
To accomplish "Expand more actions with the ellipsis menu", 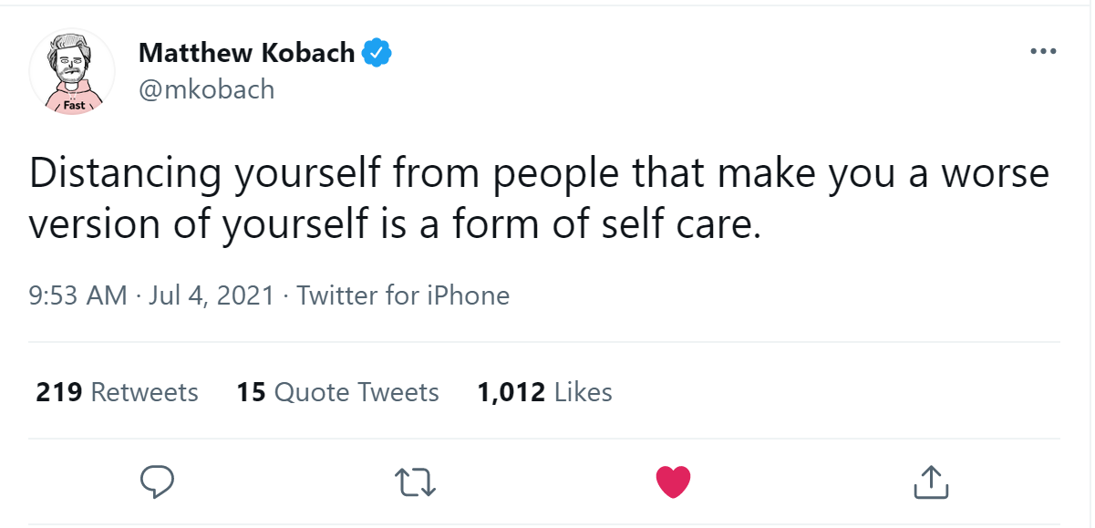I will [1041, 52].
